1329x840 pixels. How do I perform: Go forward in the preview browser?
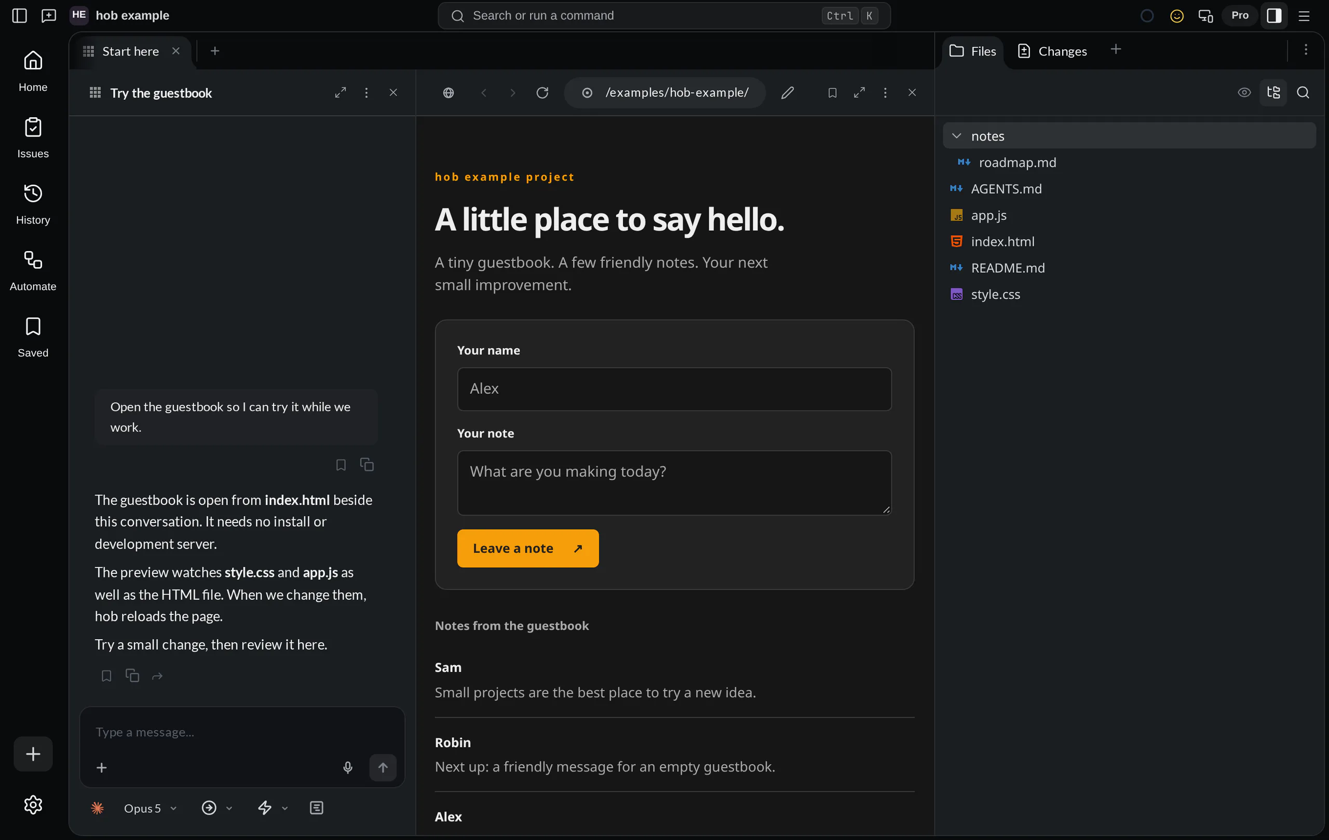coord(513,93)
